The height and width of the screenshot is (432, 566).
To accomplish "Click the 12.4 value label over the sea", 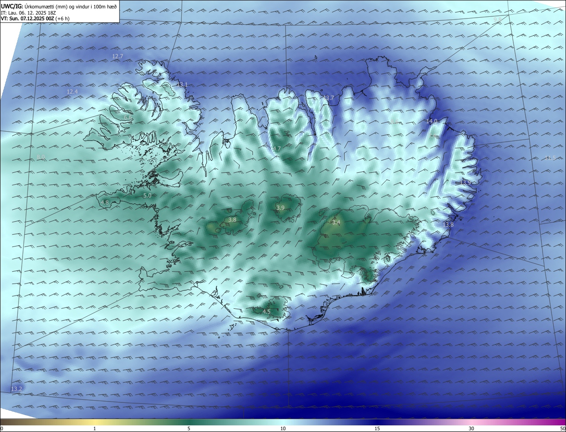I will click(72, 91).
